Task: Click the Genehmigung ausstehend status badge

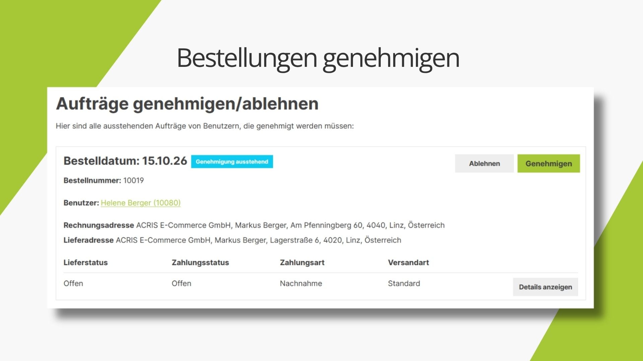Action: (x=232, y=161)
